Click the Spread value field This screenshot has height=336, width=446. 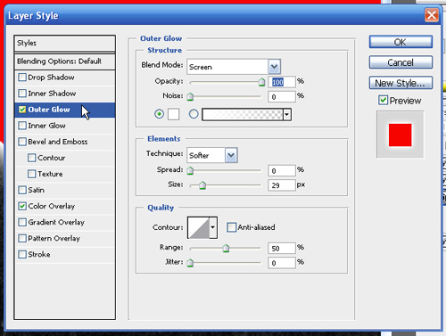pyautogui.click(x=282, y=170)
